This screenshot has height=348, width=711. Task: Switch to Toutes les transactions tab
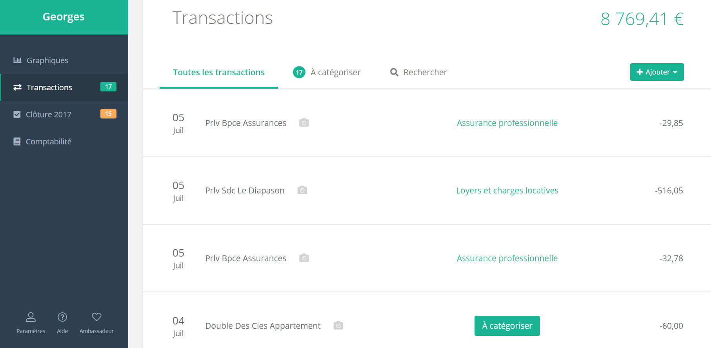(219, 72)
